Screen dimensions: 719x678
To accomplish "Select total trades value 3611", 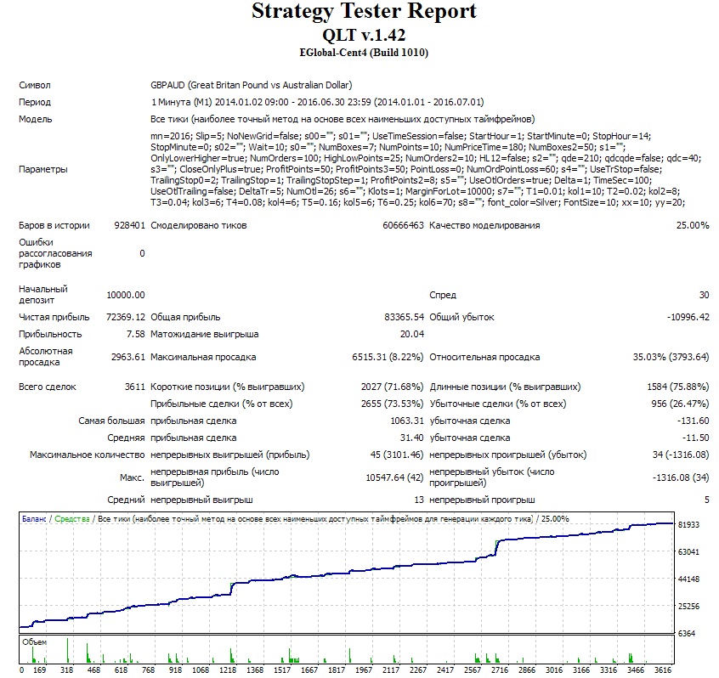I will (x=135, y=387).
